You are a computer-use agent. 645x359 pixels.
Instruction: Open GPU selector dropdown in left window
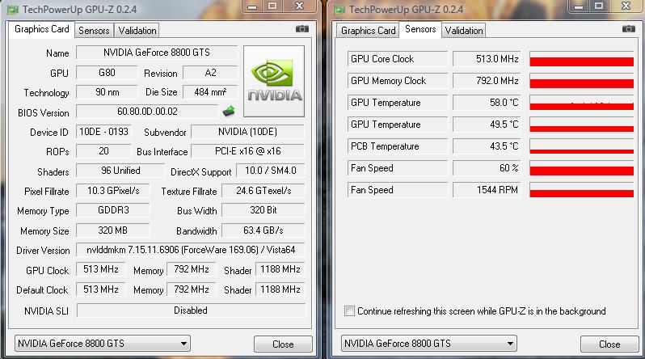click(x=103, y=344)
